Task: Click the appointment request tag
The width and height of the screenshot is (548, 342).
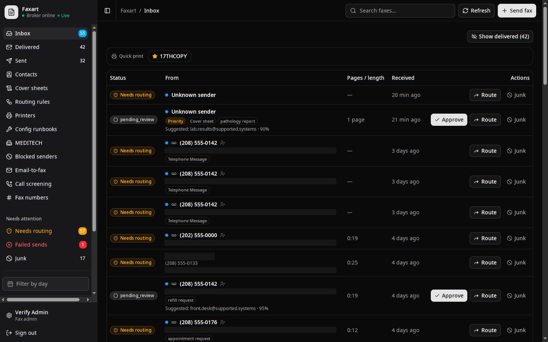Action: click(x=189, y=339)
